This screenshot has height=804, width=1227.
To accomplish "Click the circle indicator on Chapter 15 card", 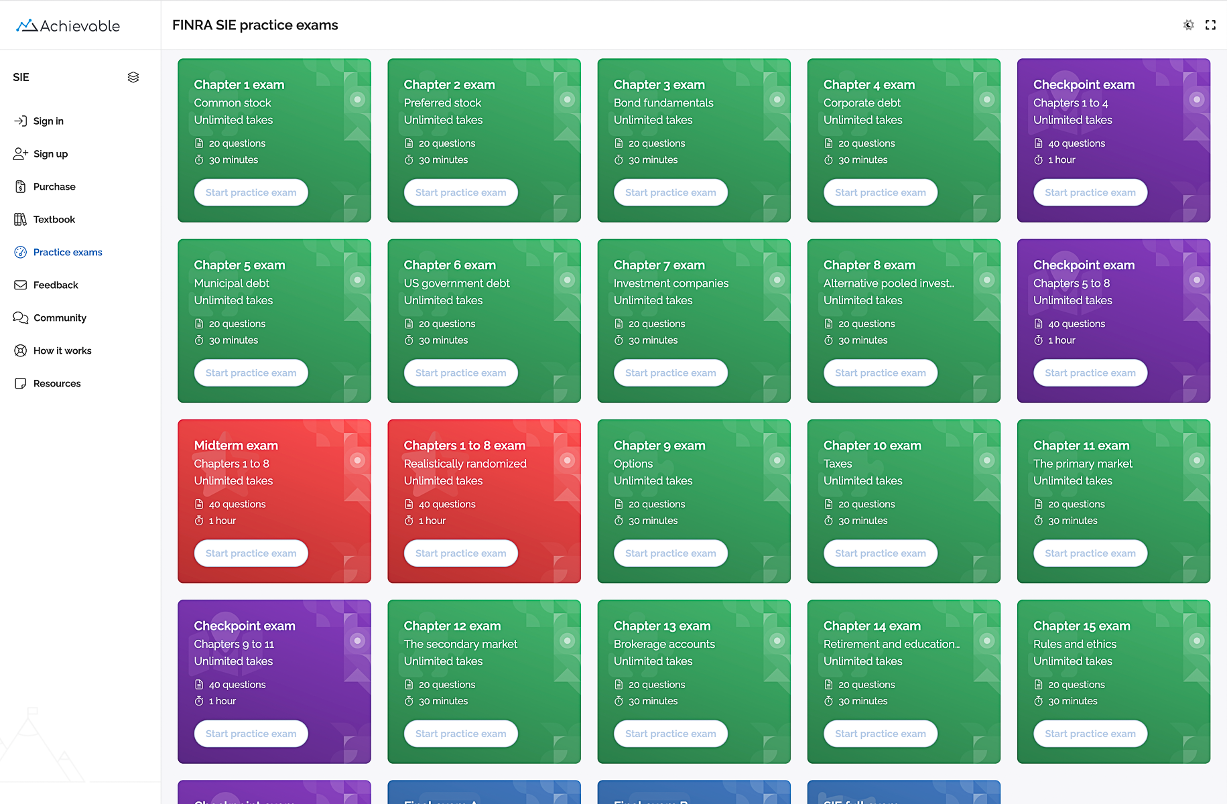I will coord(1196,641).
